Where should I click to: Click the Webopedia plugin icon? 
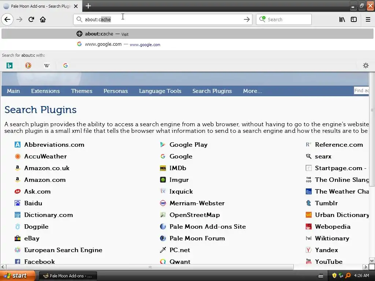coord(308,226)
